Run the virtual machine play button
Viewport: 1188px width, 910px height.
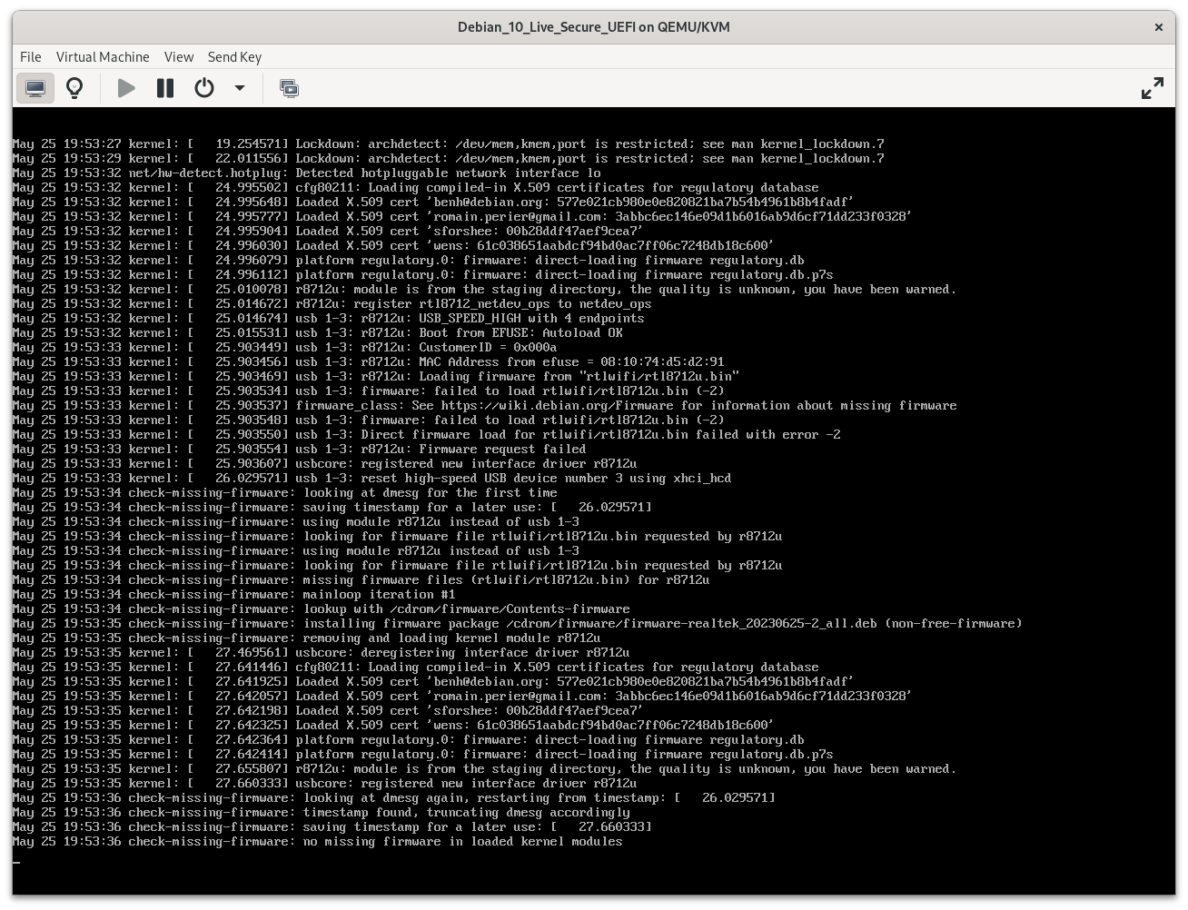[126, 88]
